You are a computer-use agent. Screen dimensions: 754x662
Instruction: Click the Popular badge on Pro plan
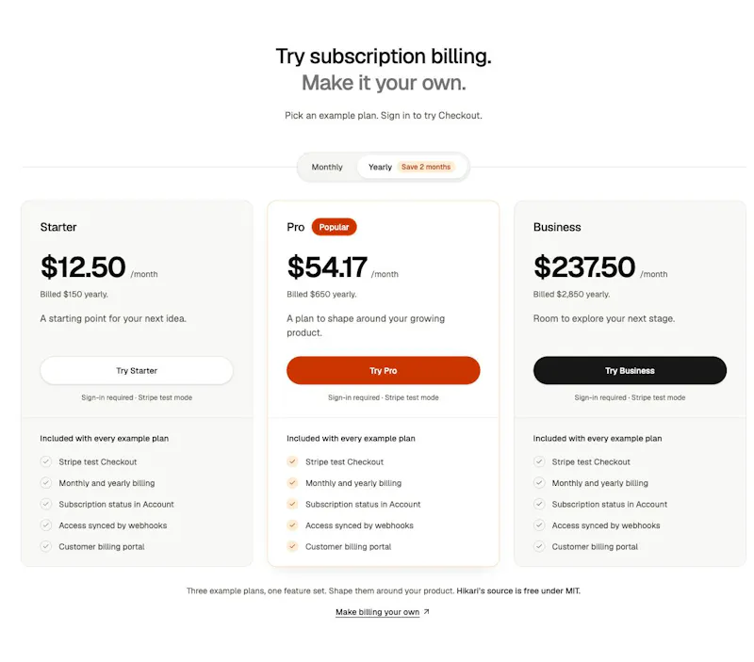point(335,227)
